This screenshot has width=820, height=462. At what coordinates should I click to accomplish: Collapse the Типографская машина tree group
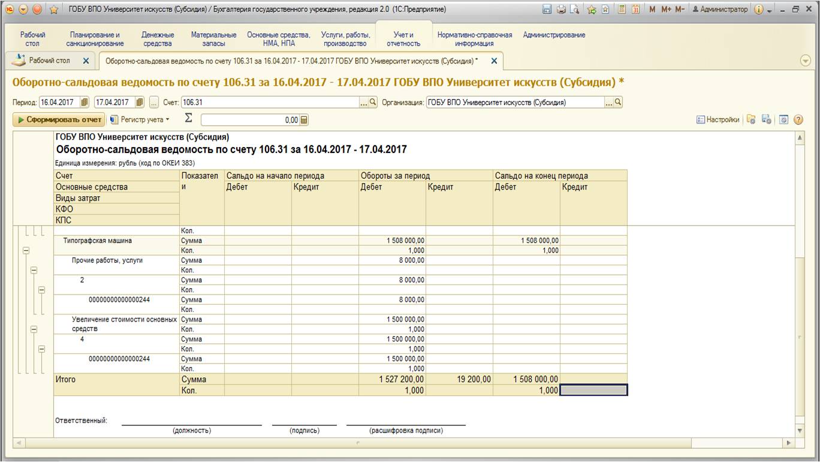(26, 250)
